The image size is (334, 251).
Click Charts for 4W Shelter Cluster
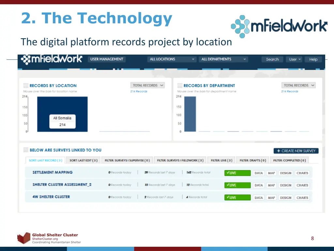302,197
